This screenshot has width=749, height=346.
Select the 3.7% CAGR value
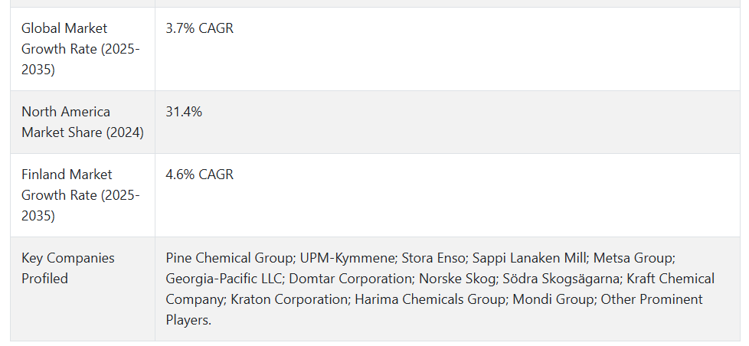point(199,28)
